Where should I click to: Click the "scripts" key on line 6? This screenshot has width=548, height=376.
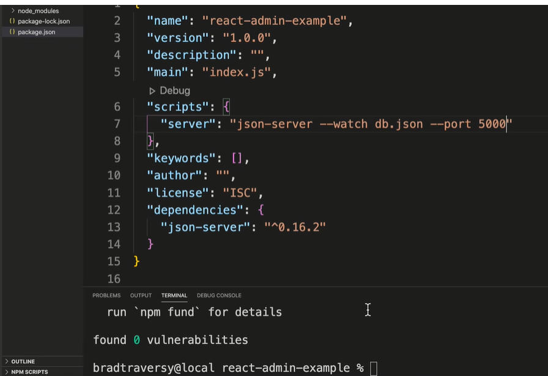click(178, 107)
